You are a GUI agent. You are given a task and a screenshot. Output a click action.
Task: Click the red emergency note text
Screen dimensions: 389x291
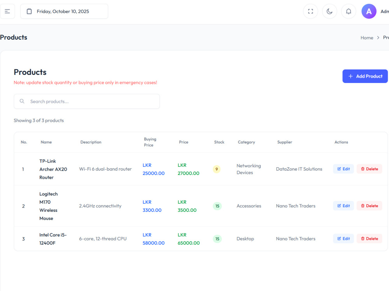click(x=85, y=82)
